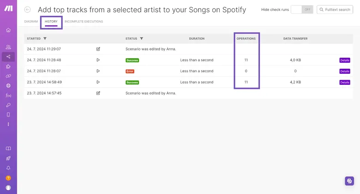Open the Notifications bell icon
Image resolution: width=360 pixels, height=194 pixels.
[8, 168]
